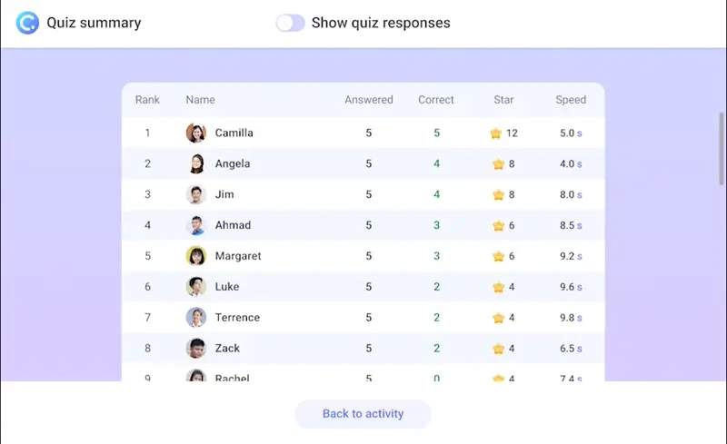This screenshot has height=444, width=727.
Task: Click the Quiz summary title text
Action: click(x=94, y=23)
